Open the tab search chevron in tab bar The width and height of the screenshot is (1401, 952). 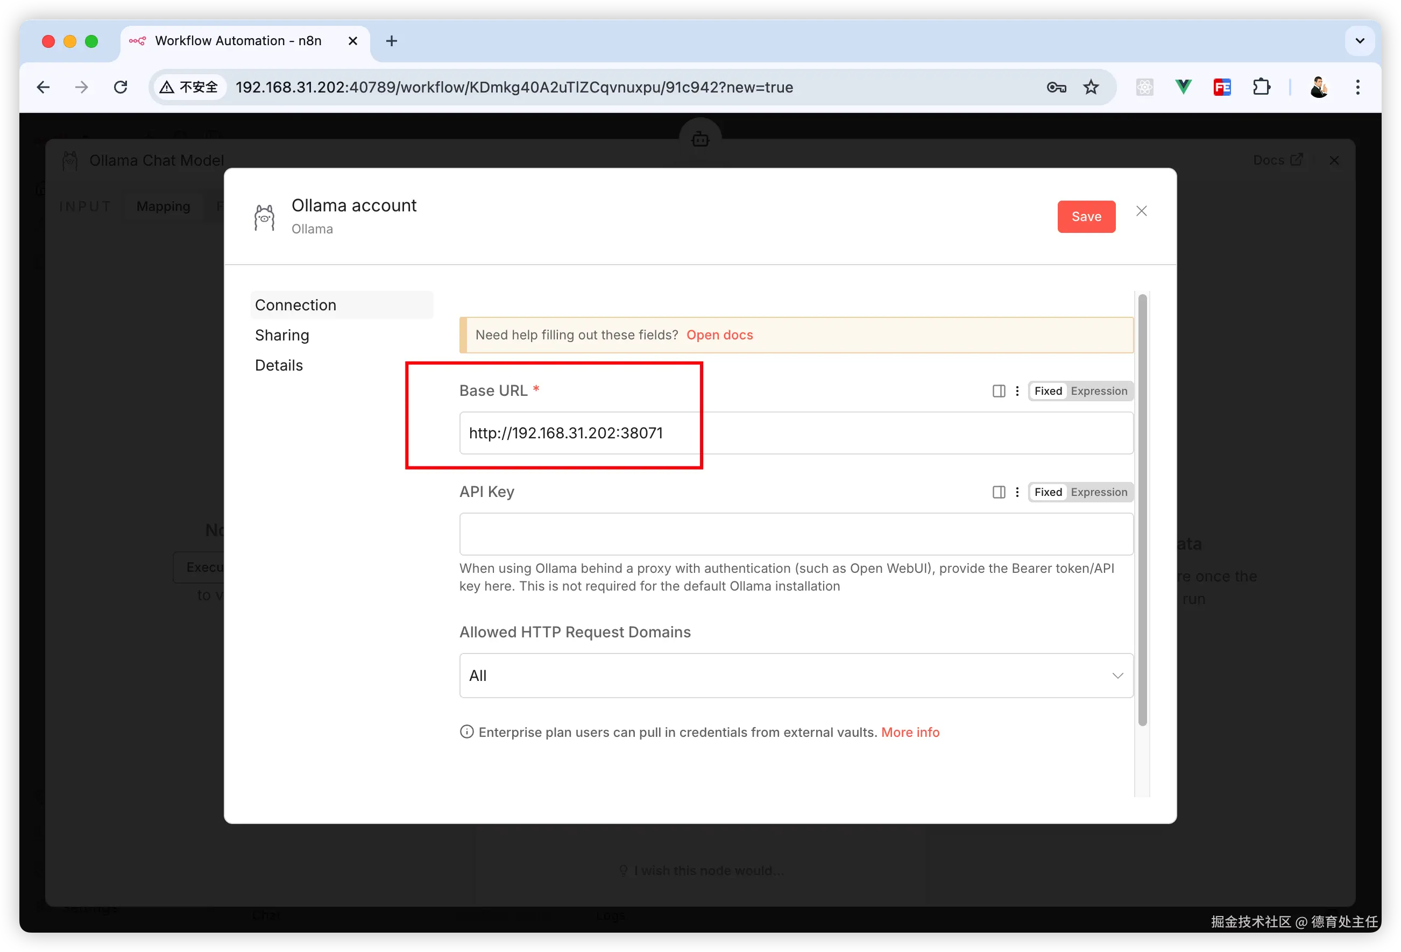tap(1360, 41)
